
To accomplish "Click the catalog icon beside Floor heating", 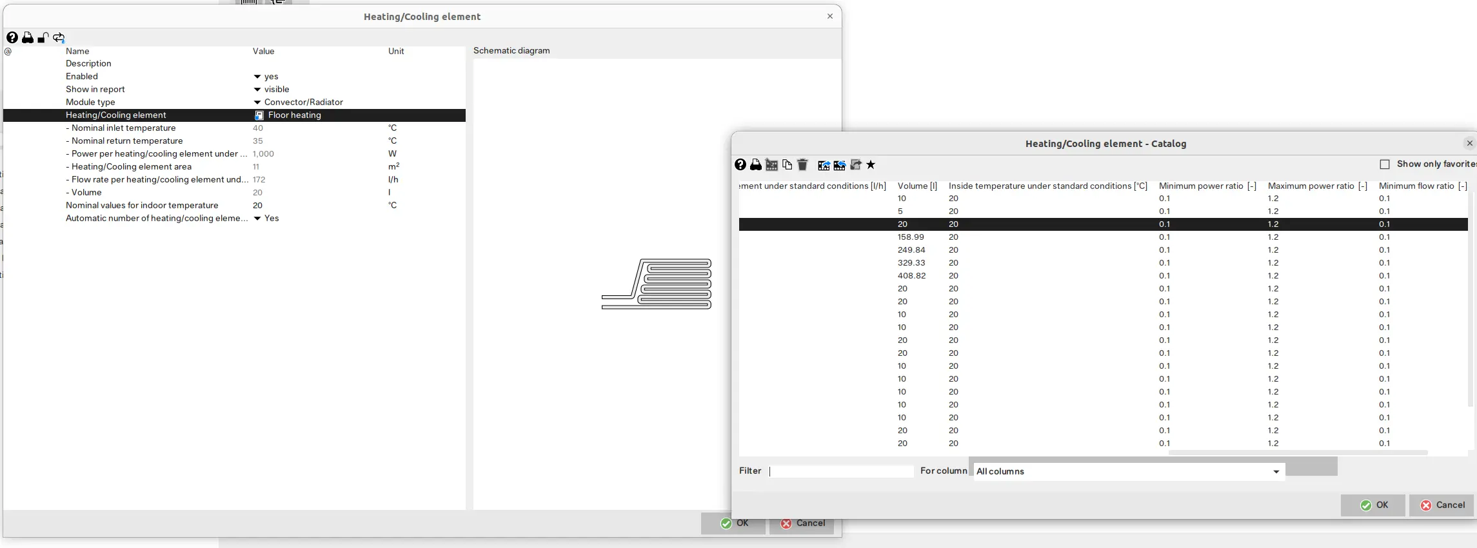I will point(259,115).
